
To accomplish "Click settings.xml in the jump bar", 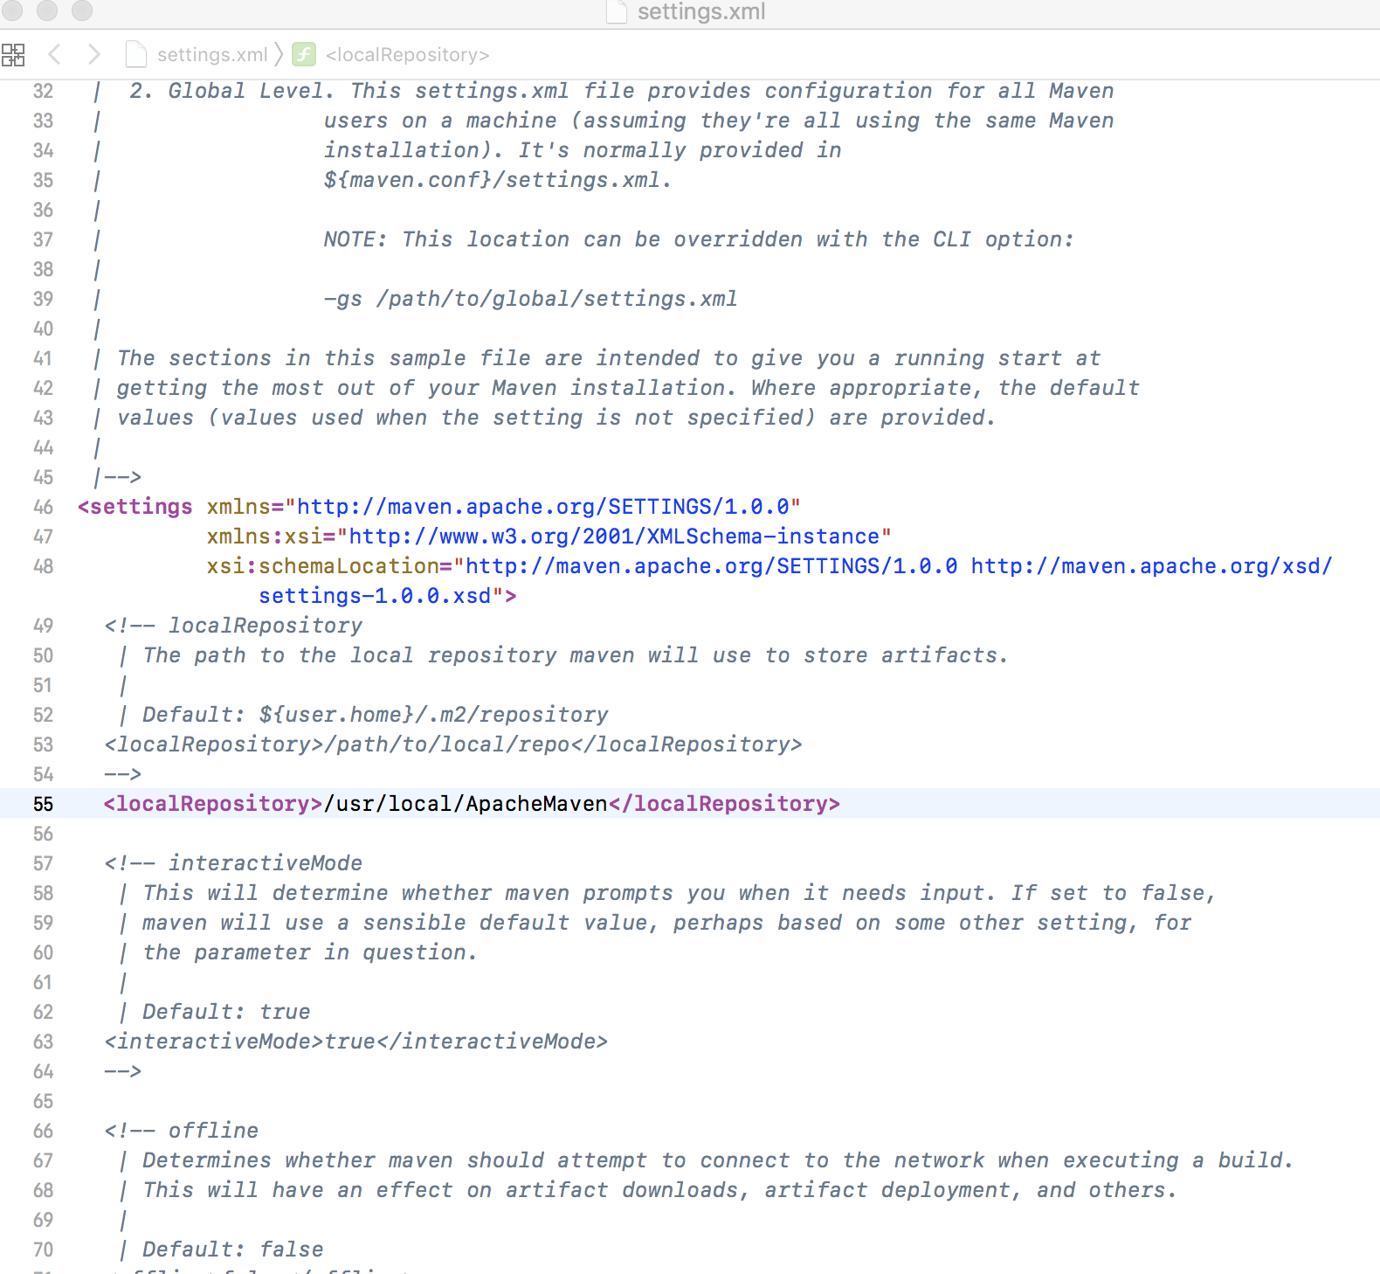I will point(212,55).
